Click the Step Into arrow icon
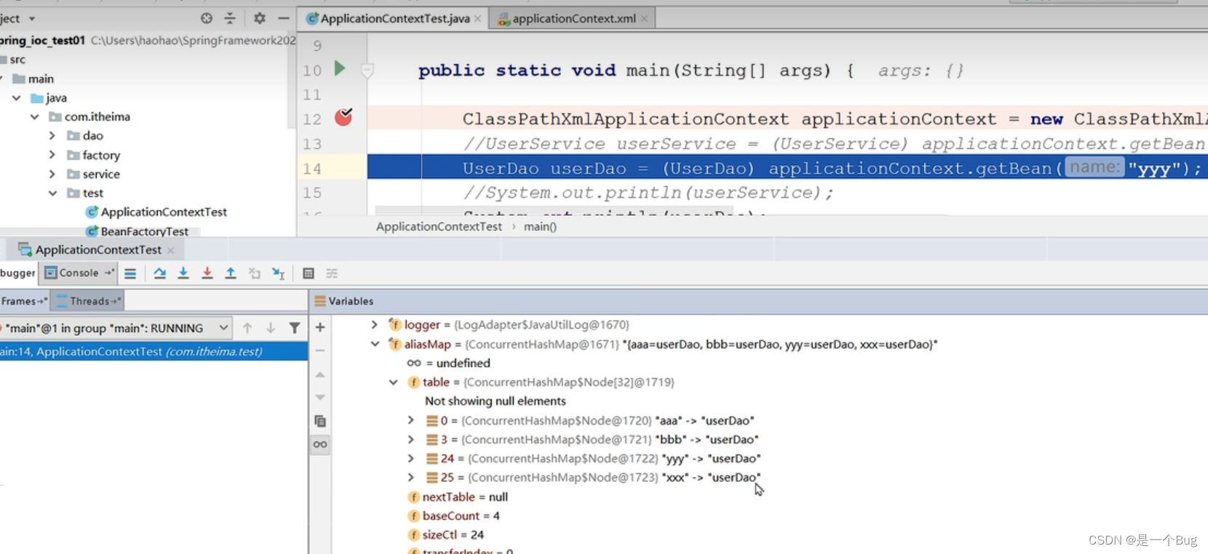 [183, 273]
